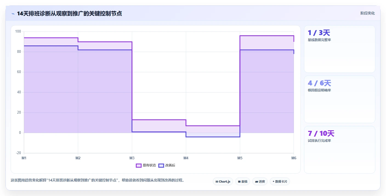
Task: Click the 原有状态 line segment between M1 and M2
Action: (51, 38)
